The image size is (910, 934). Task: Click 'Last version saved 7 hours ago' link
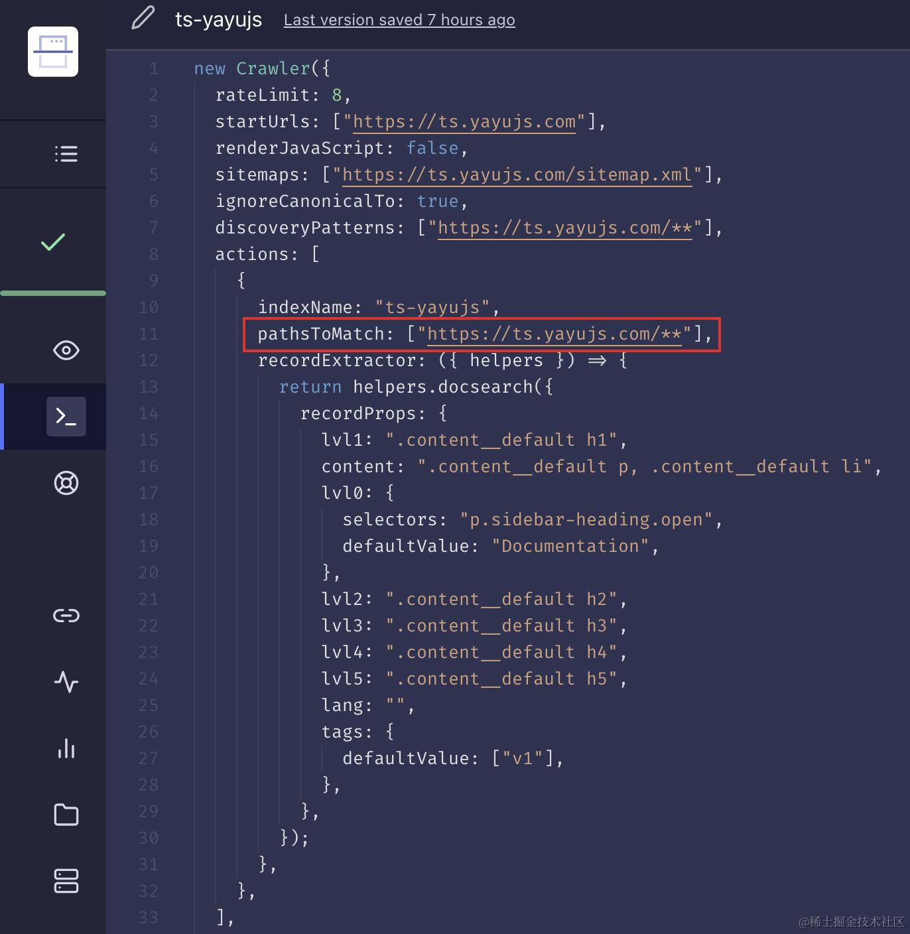(399, 20)
